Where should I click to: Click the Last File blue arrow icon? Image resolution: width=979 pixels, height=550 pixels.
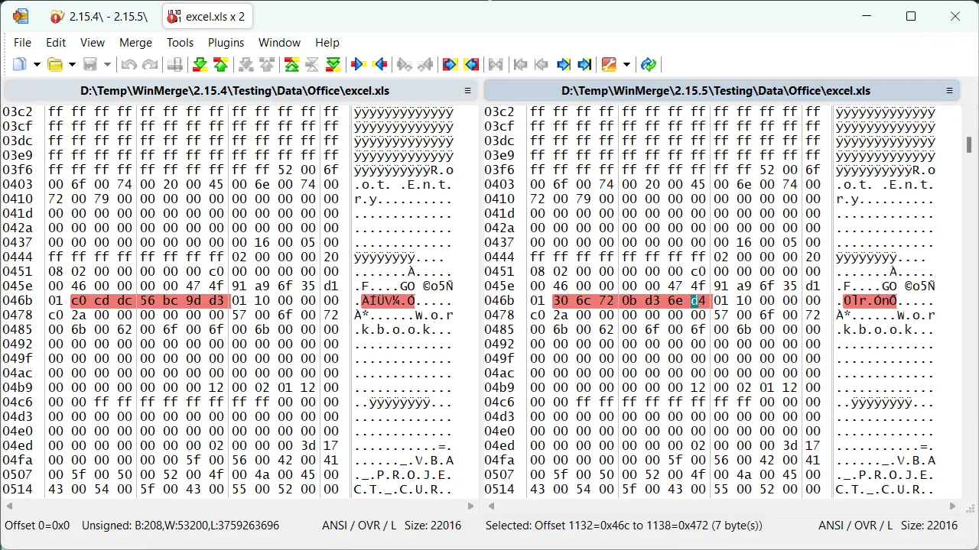[x=584, y=65]
